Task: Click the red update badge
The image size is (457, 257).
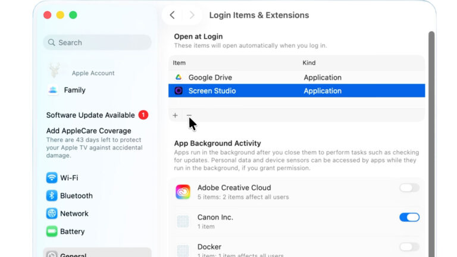Action: click(143, 115)
